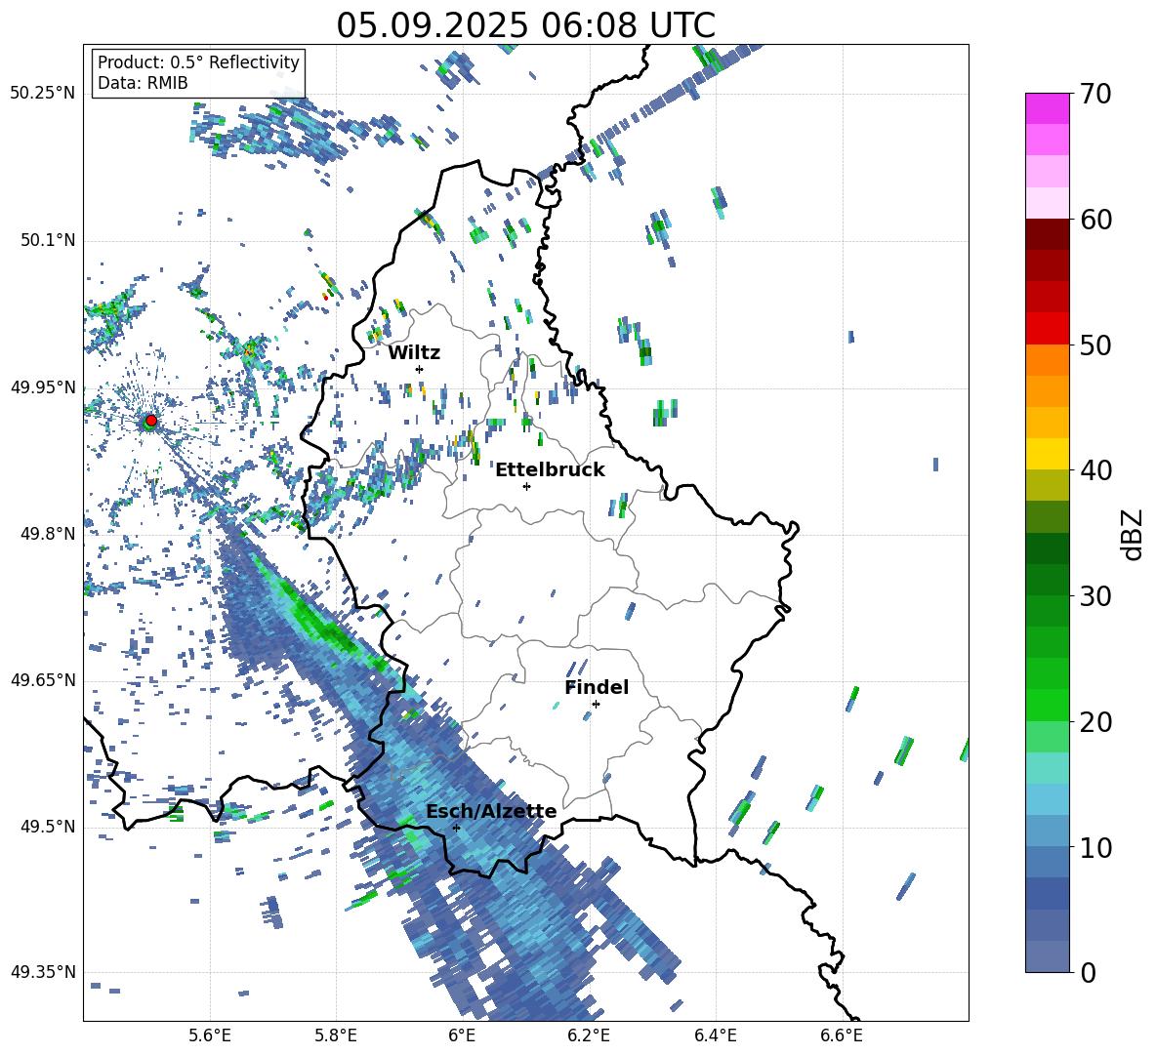Click the Findel station cross marker
This screenshot has height=1055, width=1156.
pyautogui.click(x=596, y=705)
